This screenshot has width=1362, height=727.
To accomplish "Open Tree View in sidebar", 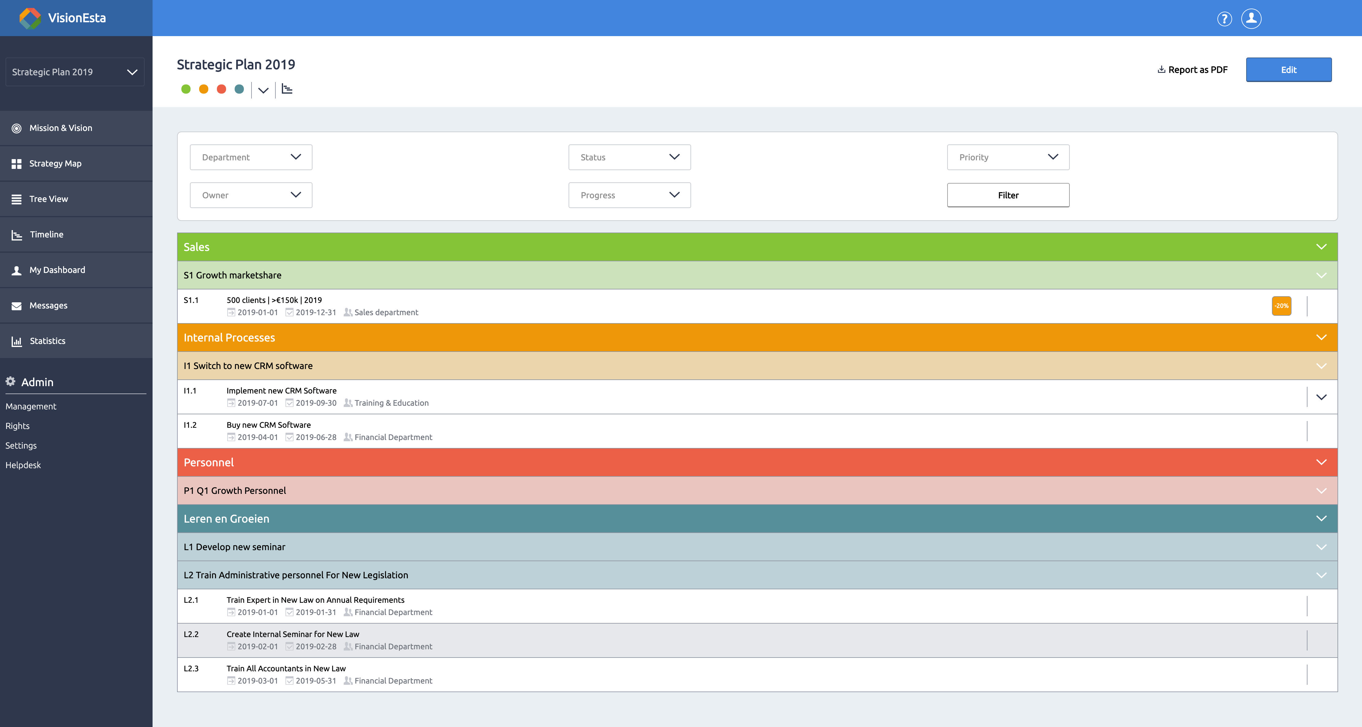I will coord(49,199).
